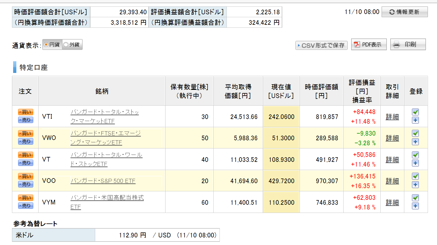Open the バンガード・米国高配当株式ETF link
The height and width of the screenshot is (245, 437).
coord(107,202)
